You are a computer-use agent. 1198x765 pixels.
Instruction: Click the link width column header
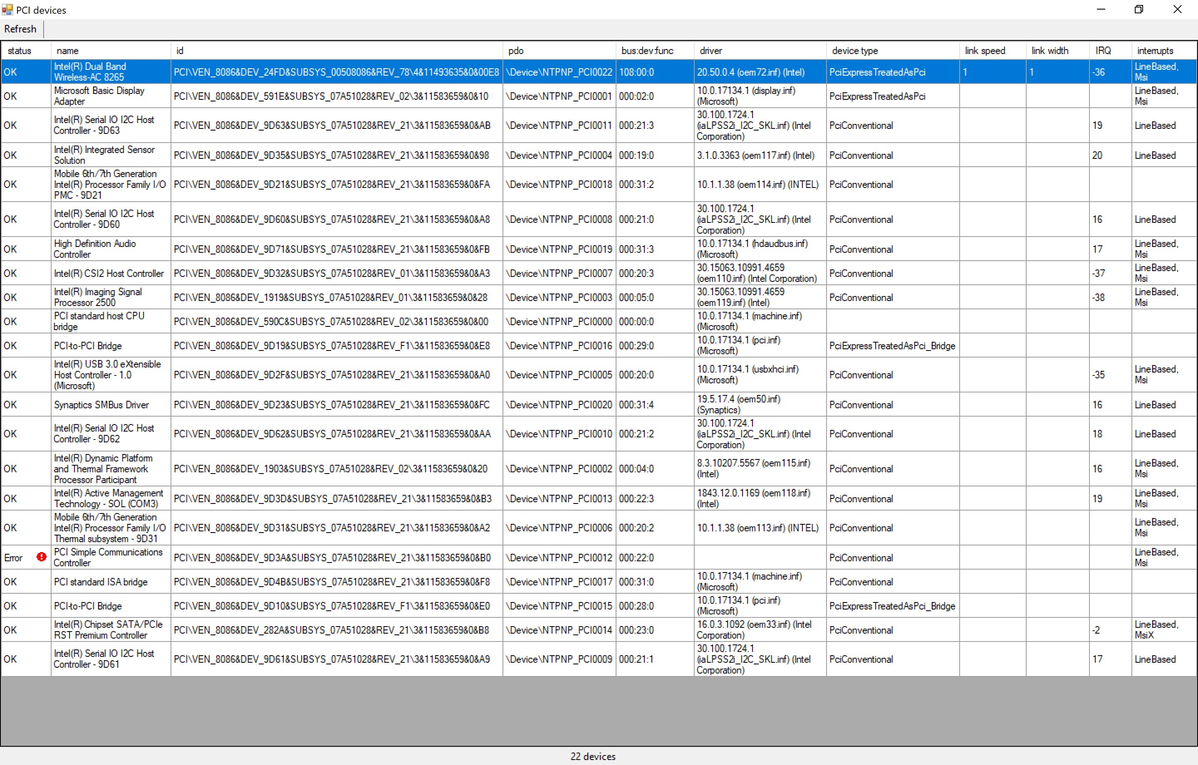(x=1058, y=51)
